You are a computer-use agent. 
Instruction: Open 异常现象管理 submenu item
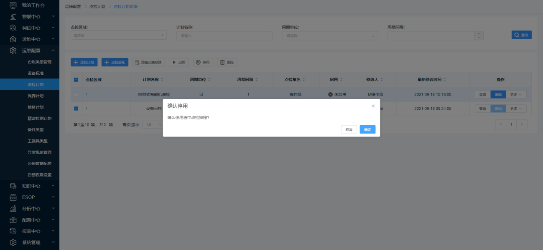click(39, 152)
